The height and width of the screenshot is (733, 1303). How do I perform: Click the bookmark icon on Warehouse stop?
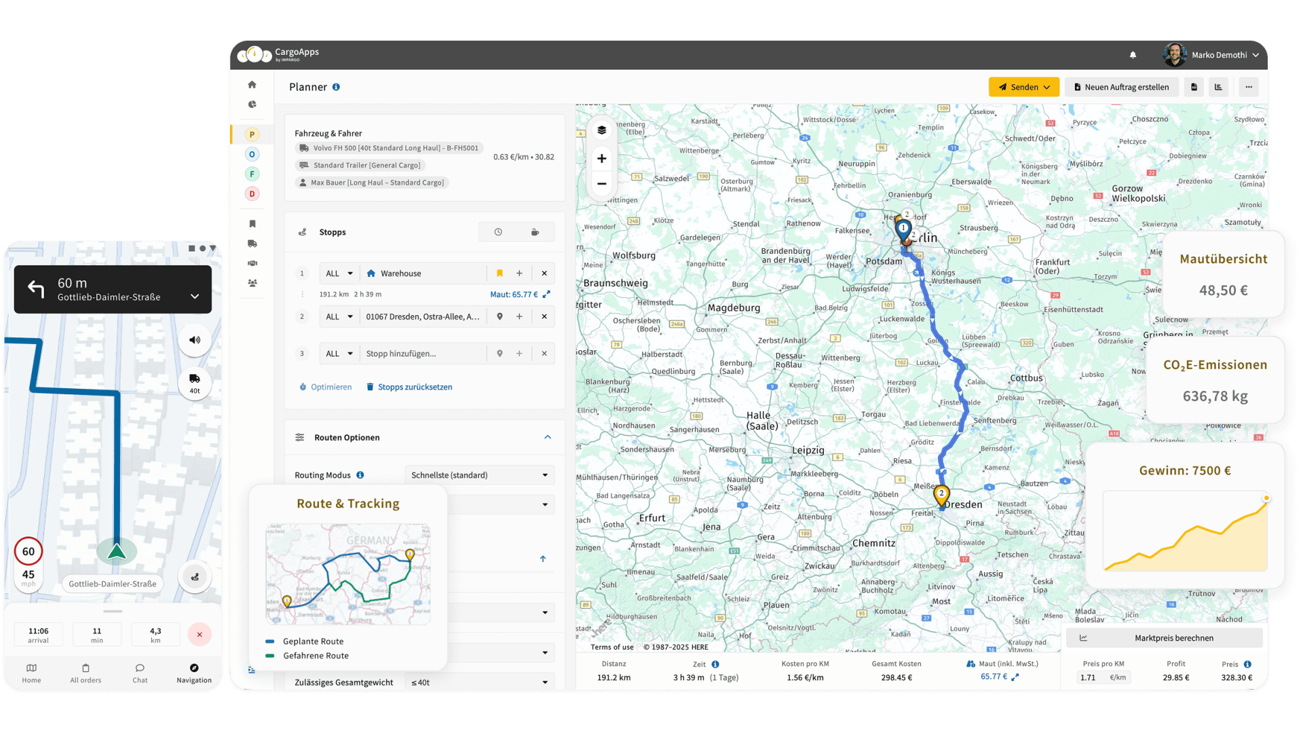coord(499,274)
